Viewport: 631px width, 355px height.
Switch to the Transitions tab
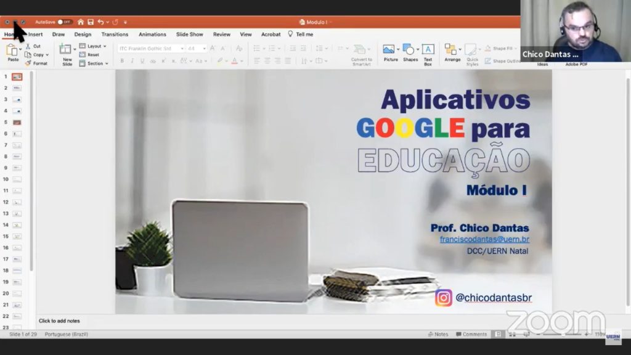115,35
